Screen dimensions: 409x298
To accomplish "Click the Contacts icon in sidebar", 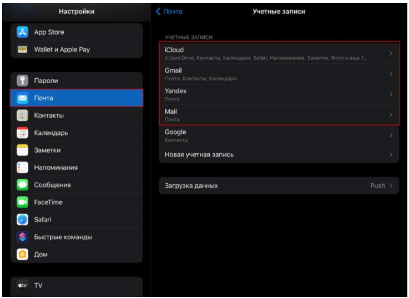I will coord(22,115).
